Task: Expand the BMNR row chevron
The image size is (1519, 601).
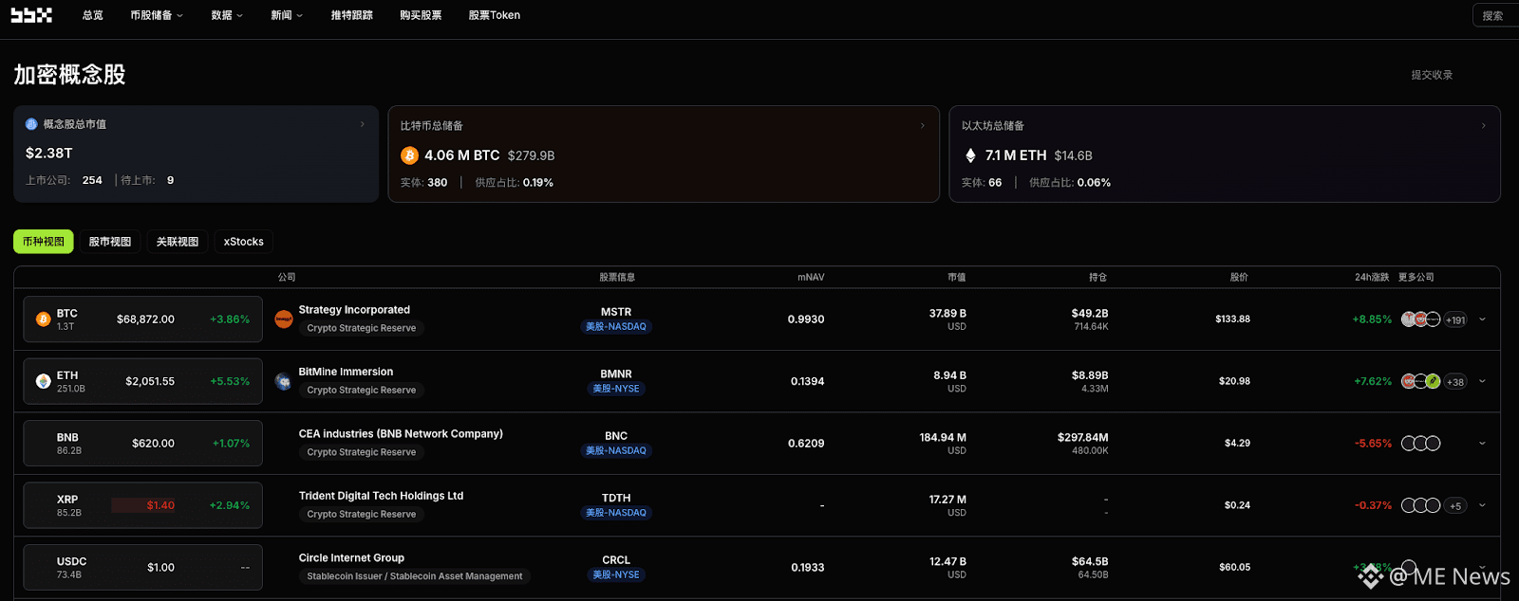Action: point(1482,381)
